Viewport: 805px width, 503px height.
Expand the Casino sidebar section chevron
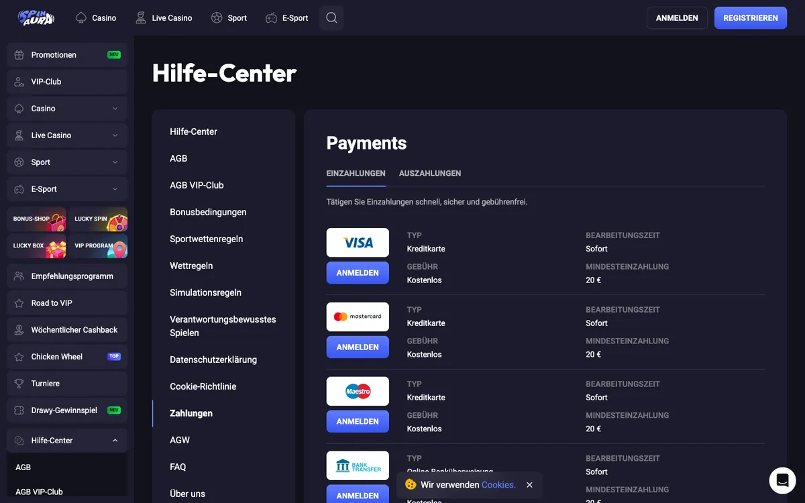coord(115,109)
